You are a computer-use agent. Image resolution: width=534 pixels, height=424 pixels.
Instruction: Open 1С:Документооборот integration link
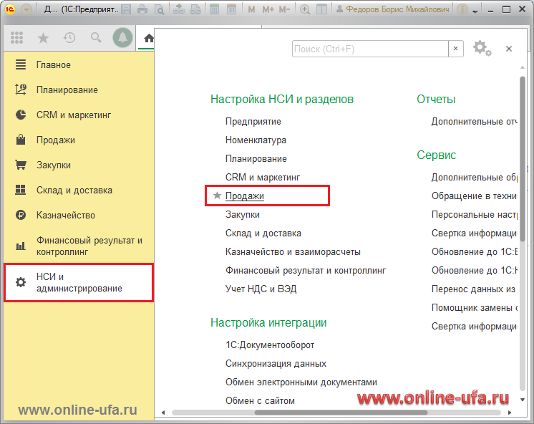[270, 345]
